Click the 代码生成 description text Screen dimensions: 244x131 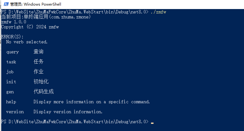(x=44, y=91)
